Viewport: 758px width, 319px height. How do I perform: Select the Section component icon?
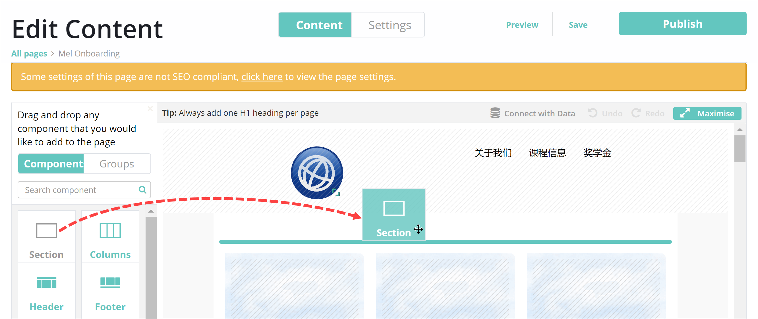[46, 230]
